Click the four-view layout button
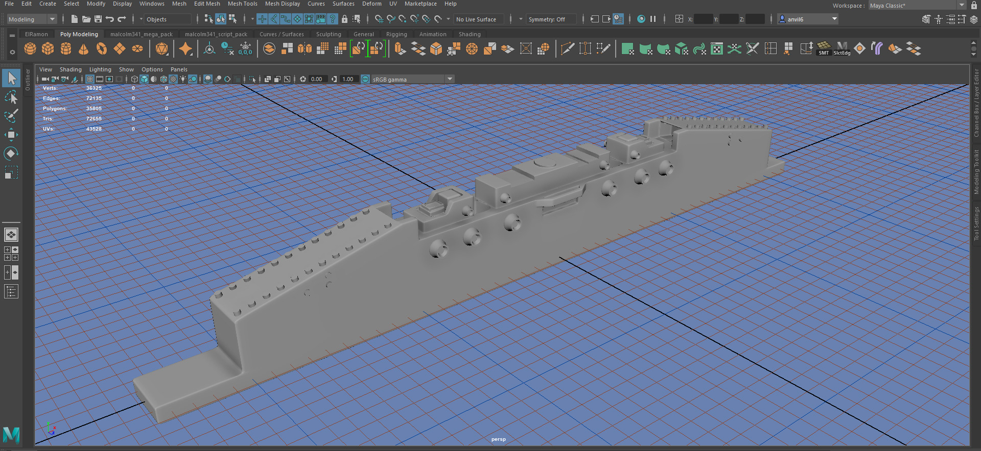The height and width of the screenshot is (451, 981). 11,254
